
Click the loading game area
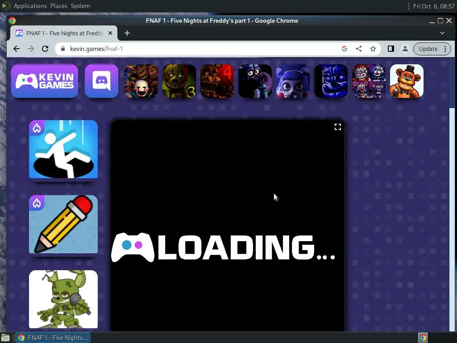click(x=228, y=226)
